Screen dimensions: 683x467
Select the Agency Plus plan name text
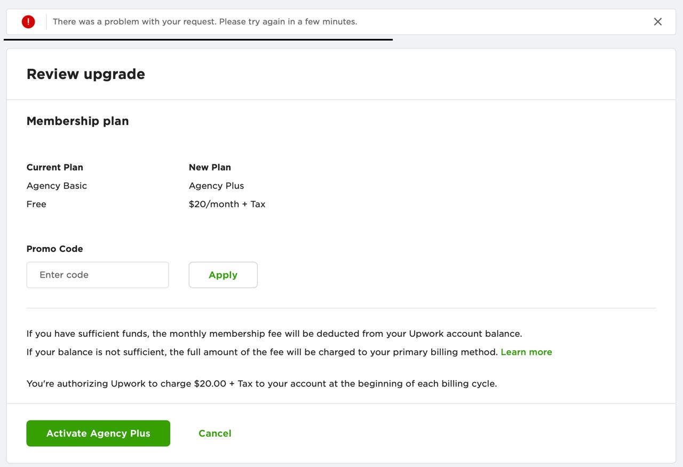coord(216,186)
